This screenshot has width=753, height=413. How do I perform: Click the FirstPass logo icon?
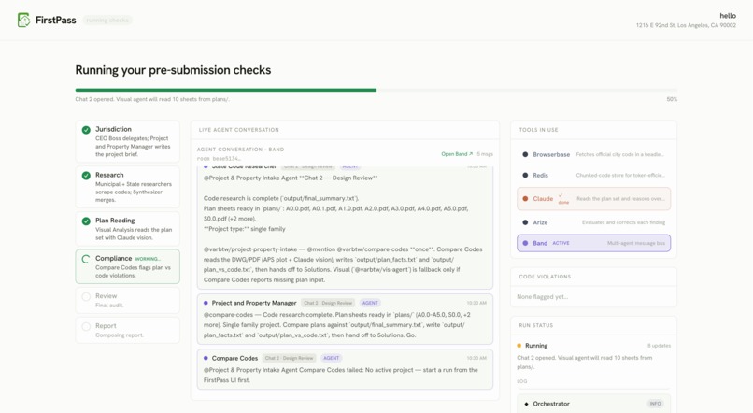(23, 20)
